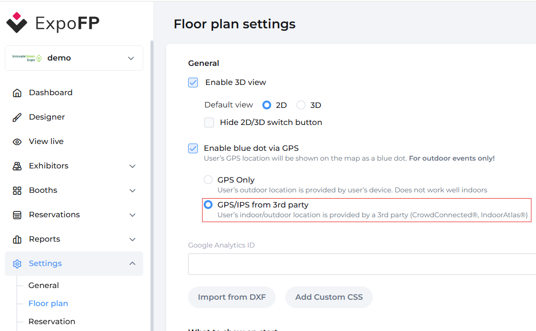The height and width of the screenshot is (331, 536).
Task: Click the Settings gear icon
Action: point(17,264)
